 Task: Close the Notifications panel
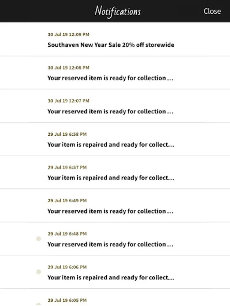click(x=212, y=11)
